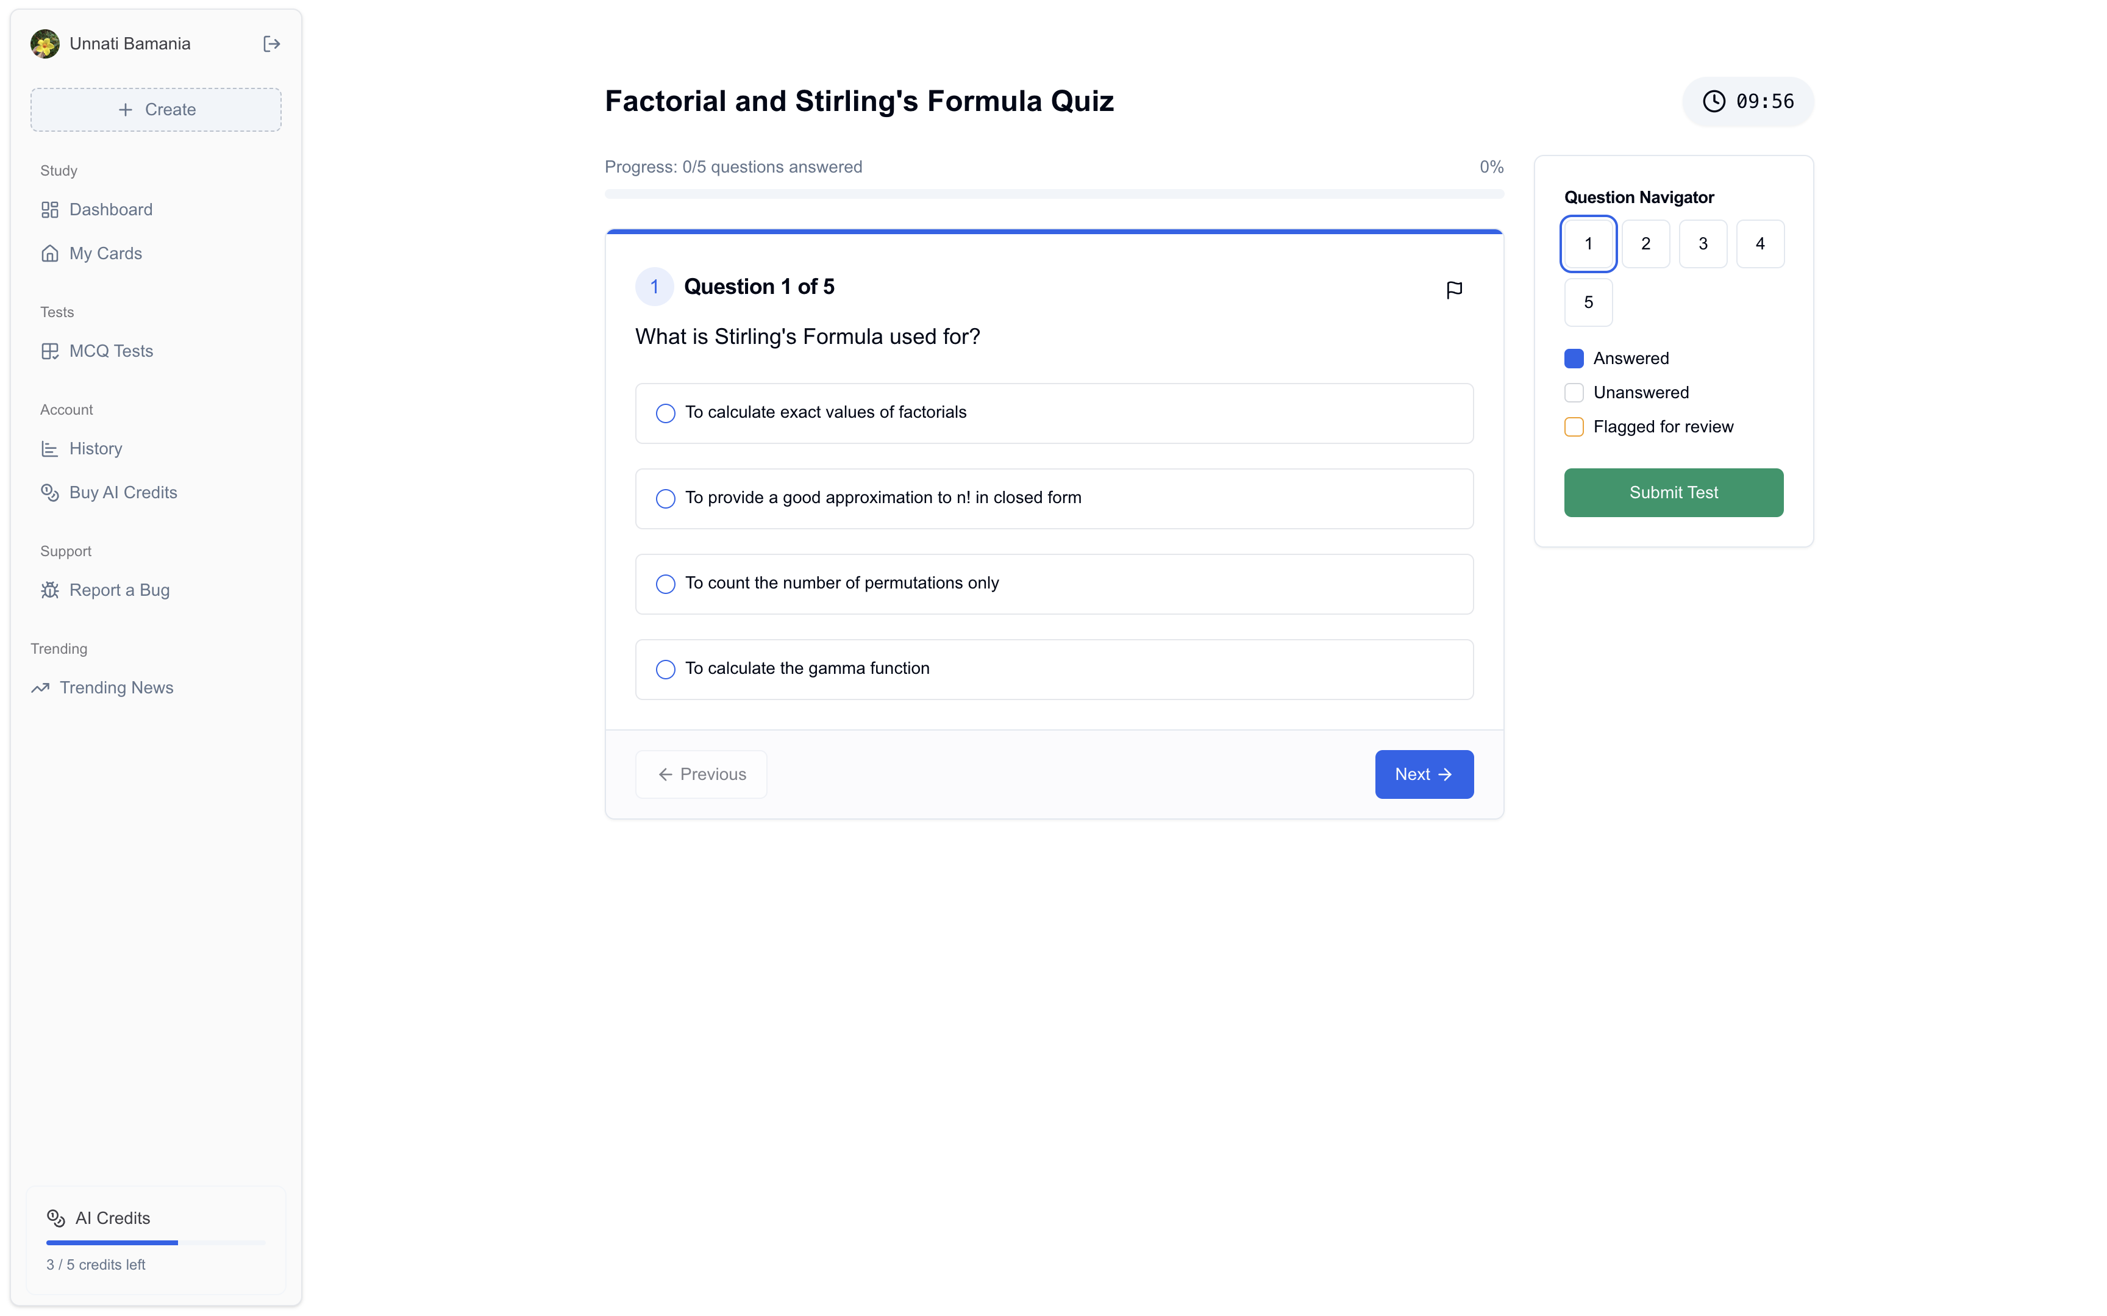The width and height of the screenshot is (2107, 1316).
Task: Open the History page
Action: point(95,448)
